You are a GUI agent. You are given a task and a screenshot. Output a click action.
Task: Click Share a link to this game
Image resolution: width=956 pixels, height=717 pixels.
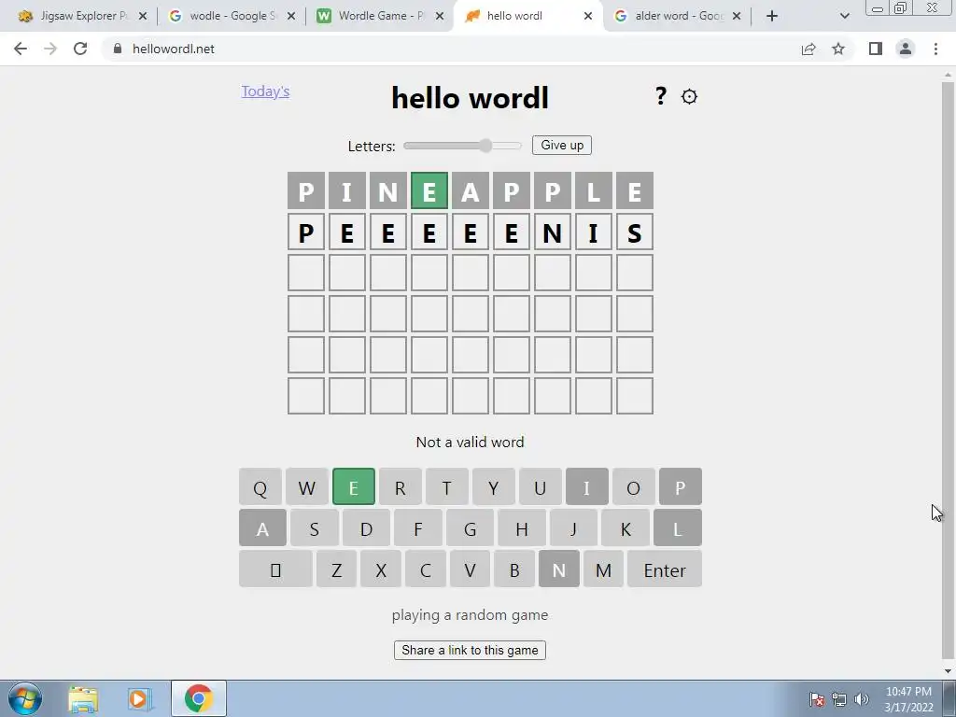[x=470, y=650]
